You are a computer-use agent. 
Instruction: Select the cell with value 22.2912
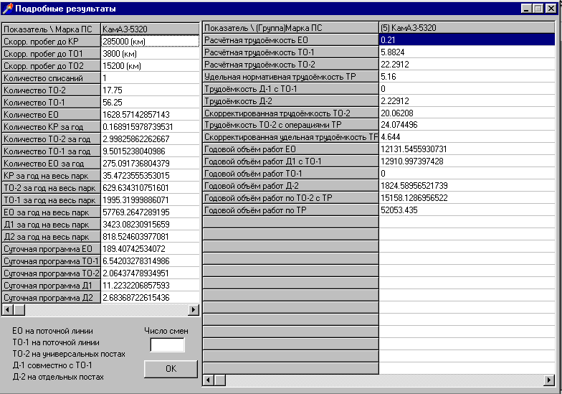[467, 65]
